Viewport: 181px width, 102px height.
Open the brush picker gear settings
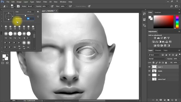(38, 12)
